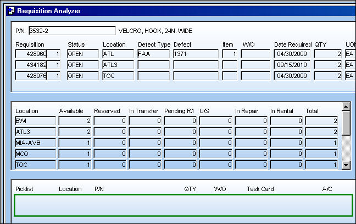The width and height of the screenshot is (356, 224).
Task: Click the Requisition Analyzer window icon
Action: pyautogui.click(x=11, y=10)
